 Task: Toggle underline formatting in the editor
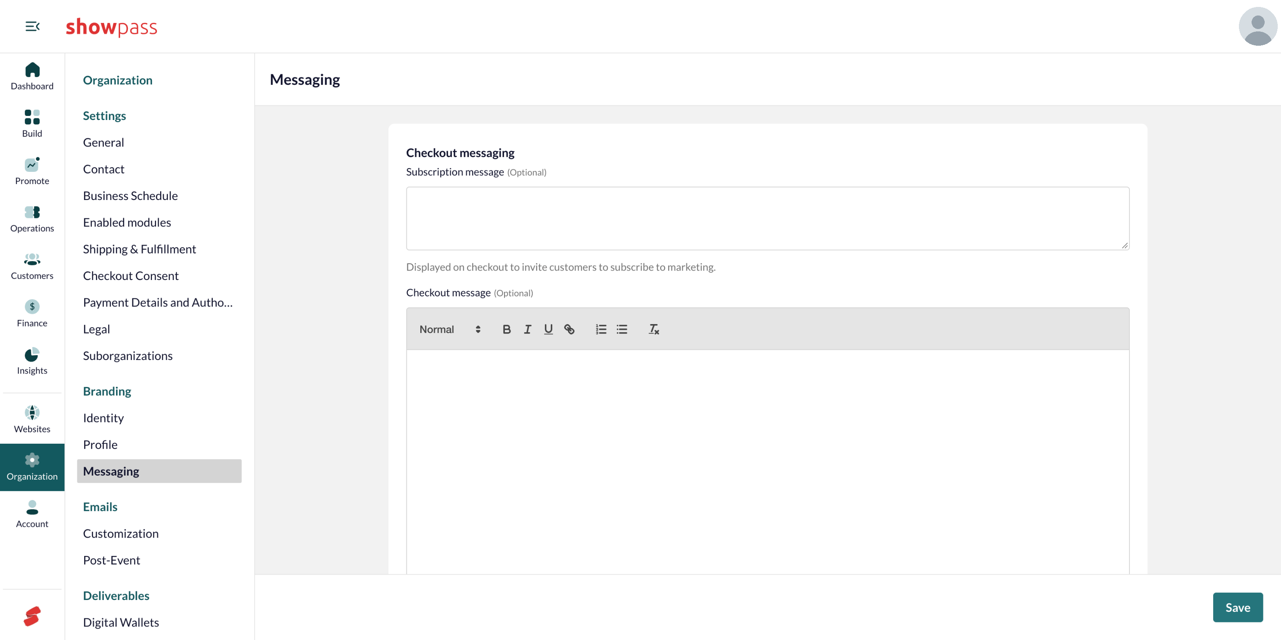point(549,329)
